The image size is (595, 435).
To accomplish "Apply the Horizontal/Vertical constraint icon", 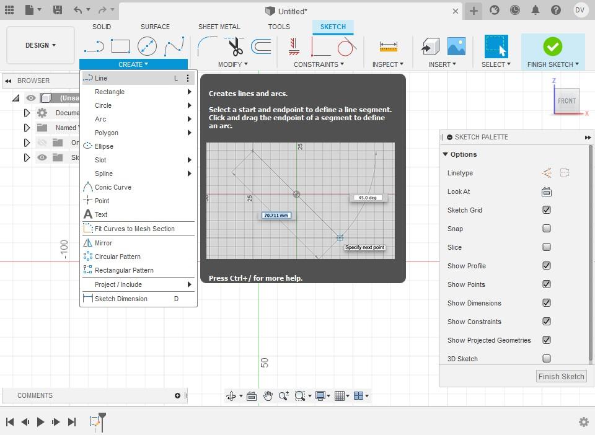I will pyautogui.click(x=293, y=46).
